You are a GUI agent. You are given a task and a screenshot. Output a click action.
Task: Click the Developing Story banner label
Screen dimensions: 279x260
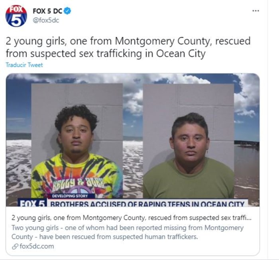point(70,196)
